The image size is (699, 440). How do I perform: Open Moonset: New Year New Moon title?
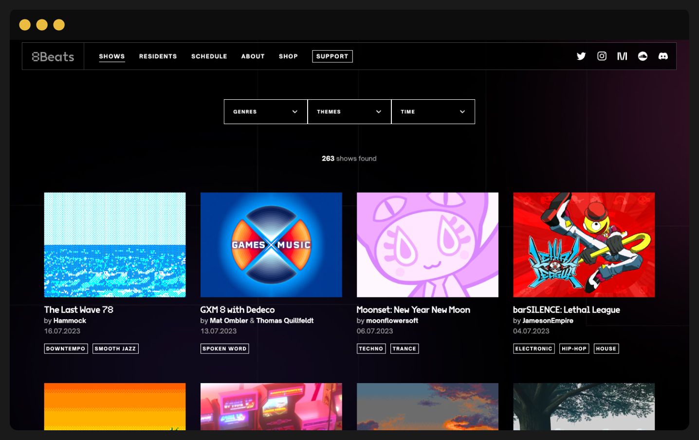(413, 310)
